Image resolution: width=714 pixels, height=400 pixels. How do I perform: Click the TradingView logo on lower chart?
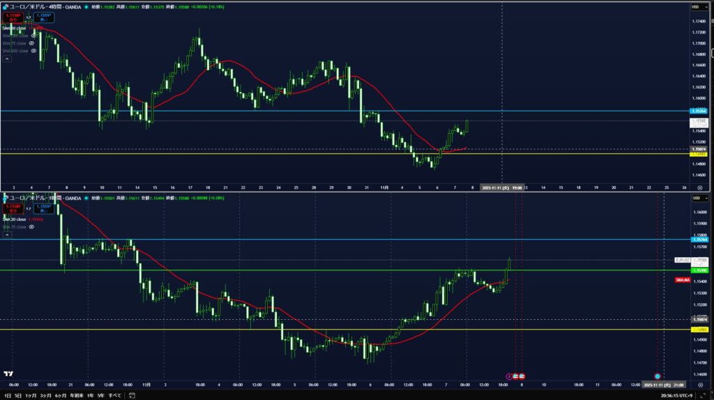[9, 374]
